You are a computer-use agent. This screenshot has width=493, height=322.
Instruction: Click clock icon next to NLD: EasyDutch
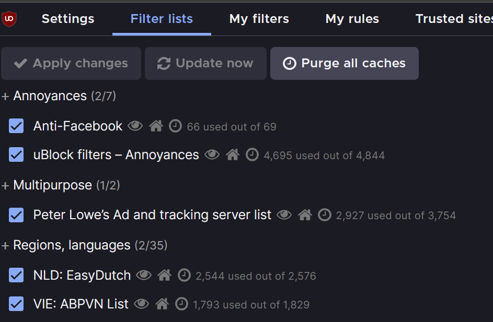pos(184,275)
